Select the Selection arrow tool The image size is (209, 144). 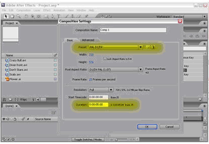tap(6, 16)
